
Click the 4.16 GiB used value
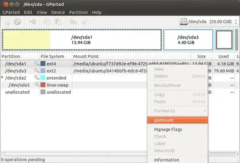coord(225,64)
